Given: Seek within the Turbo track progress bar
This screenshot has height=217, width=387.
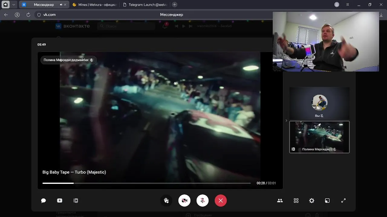Looking at the screenshot, I should [x=147, y=183].
